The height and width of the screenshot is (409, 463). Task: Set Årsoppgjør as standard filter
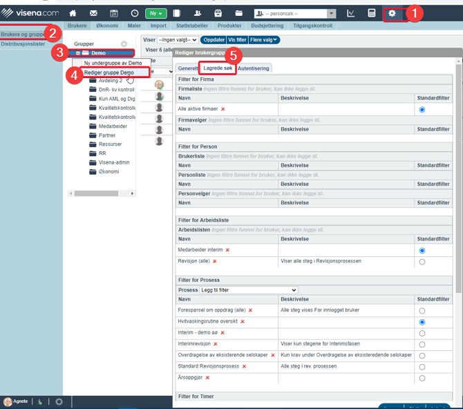(422, 379)
